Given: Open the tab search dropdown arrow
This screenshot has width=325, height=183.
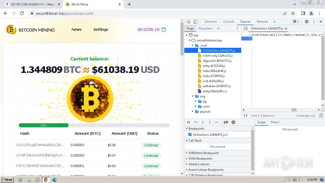Looking at the screenshot, I should pyautogui.click(x=295, y=4).
